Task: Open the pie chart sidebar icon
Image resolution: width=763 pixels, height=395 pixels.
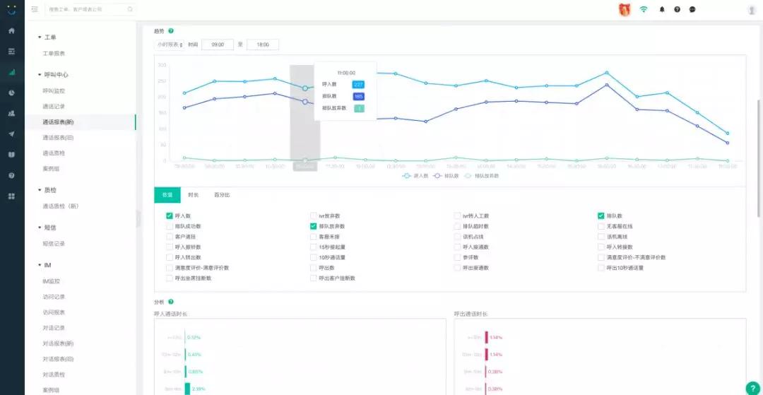Action: coord(12,93)
